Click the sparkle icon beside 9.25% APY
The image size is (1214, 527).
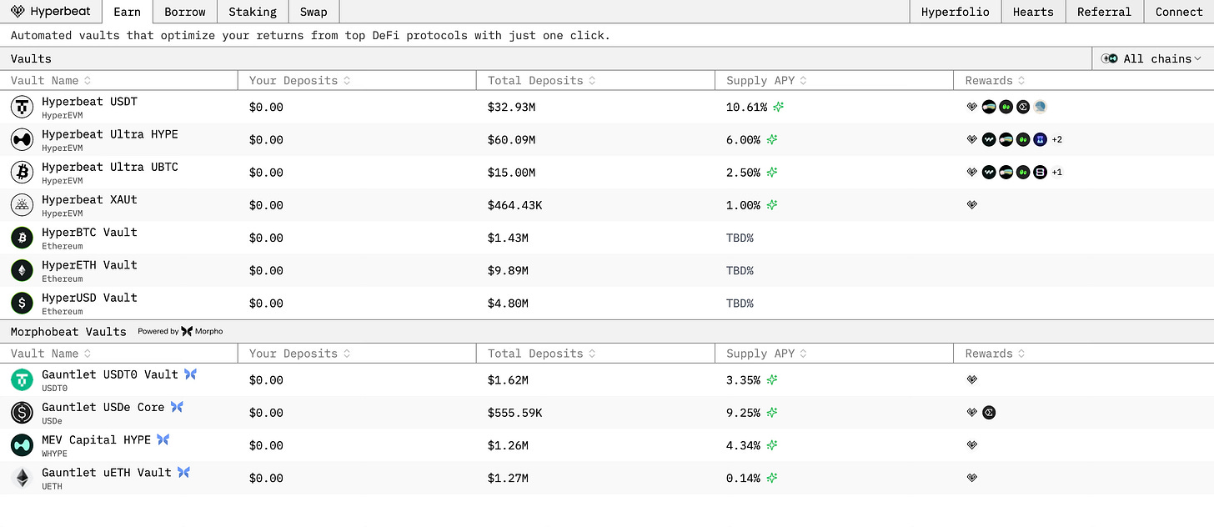[x=772, y=412]
